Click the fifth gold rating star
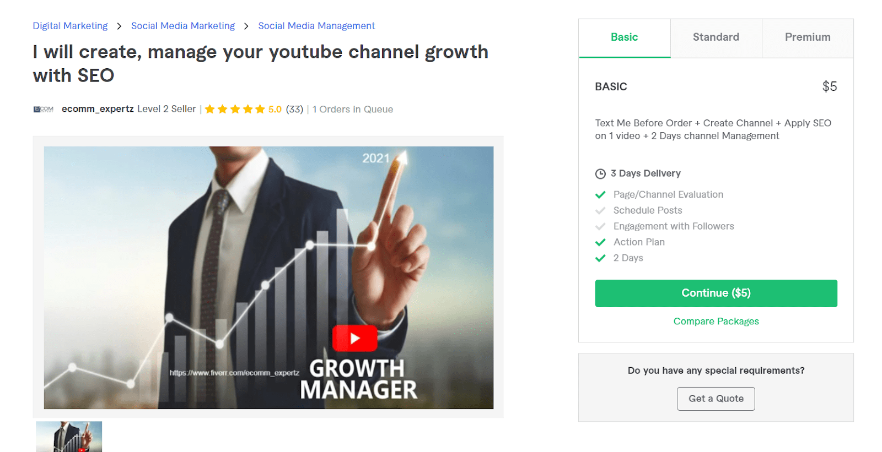Screen dimensions: 882x452 [x=260, y=109]
